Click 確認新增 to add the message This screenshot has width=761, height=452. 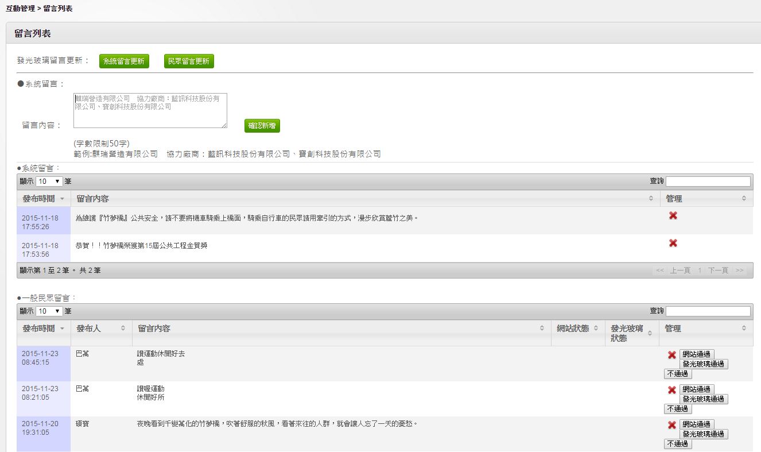(262, 126)
